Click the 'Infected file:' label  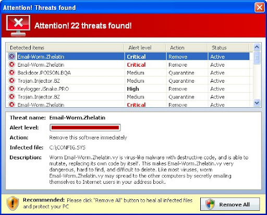27,147
